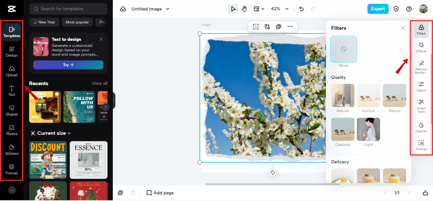433x201 pixels.
Task: Open the Happy Hour recent template
Action: 45,107
